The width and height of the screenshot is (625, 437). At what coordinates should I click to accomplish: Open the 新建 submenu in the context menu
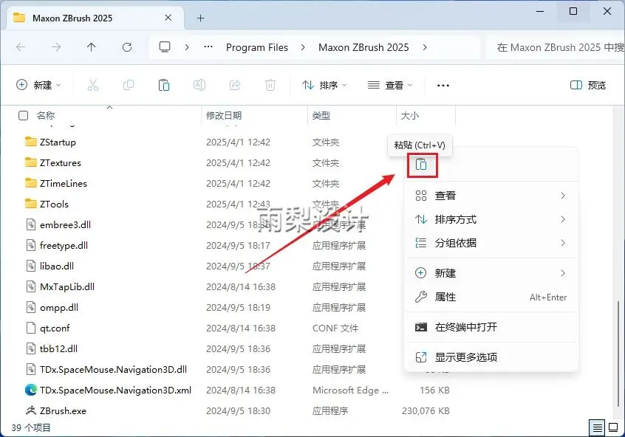tap(491, 273)
